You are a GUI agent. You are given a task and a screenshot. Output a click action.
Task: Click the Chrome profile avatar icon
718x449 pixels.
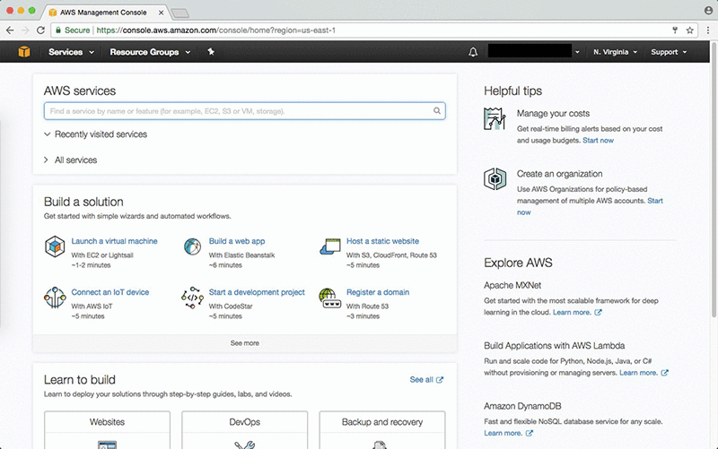point(708,10)
